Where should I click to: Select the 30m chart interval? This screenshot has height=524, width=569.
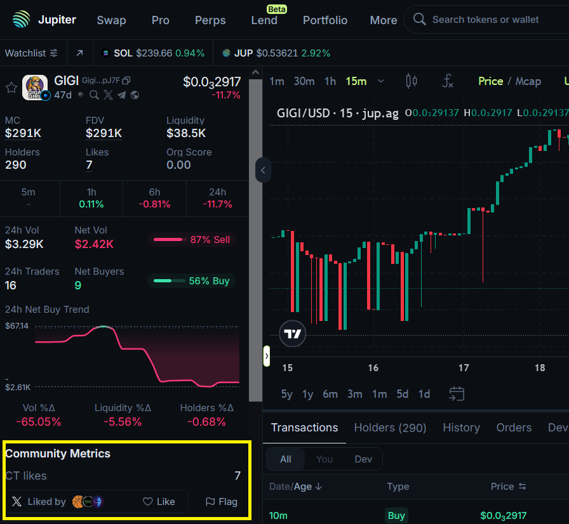[x=304, y=81]
